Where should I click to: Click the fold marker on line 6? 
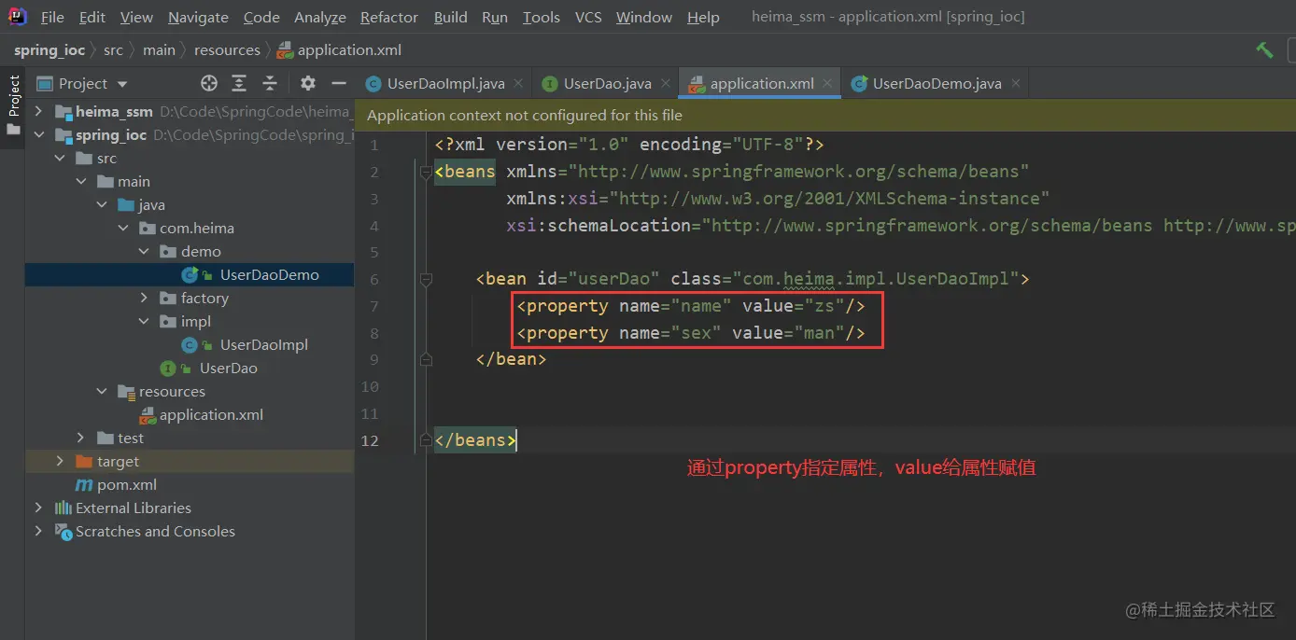click(x=426, y=279)
